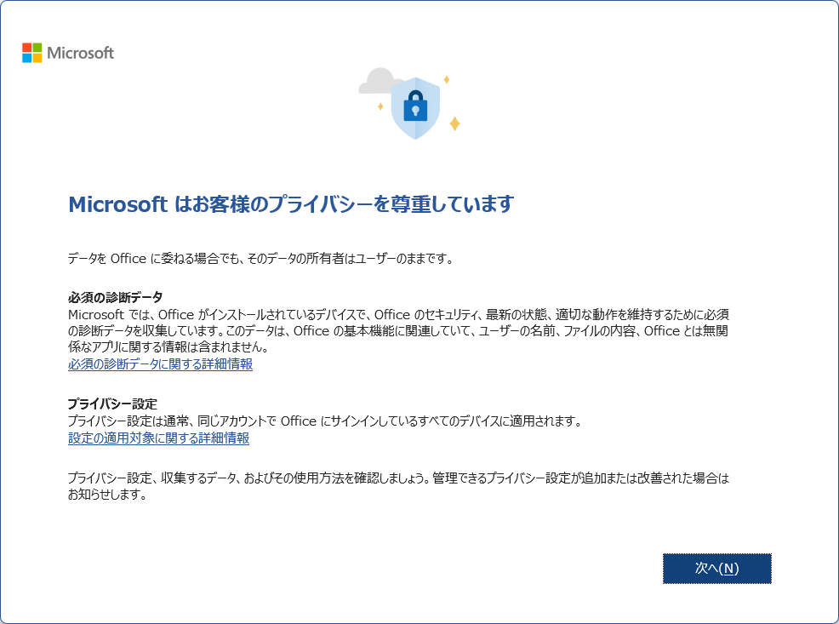Screen dimensions: 839x624
Task: Open 必須の診断データに関する詳細情報 link
Action: click(160, 364)
